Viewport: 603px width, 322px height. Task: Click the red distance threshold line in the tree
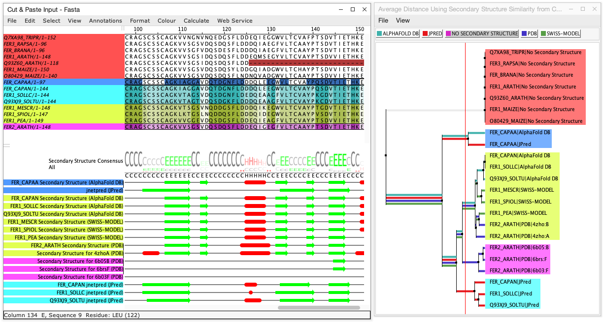point(466,197)
